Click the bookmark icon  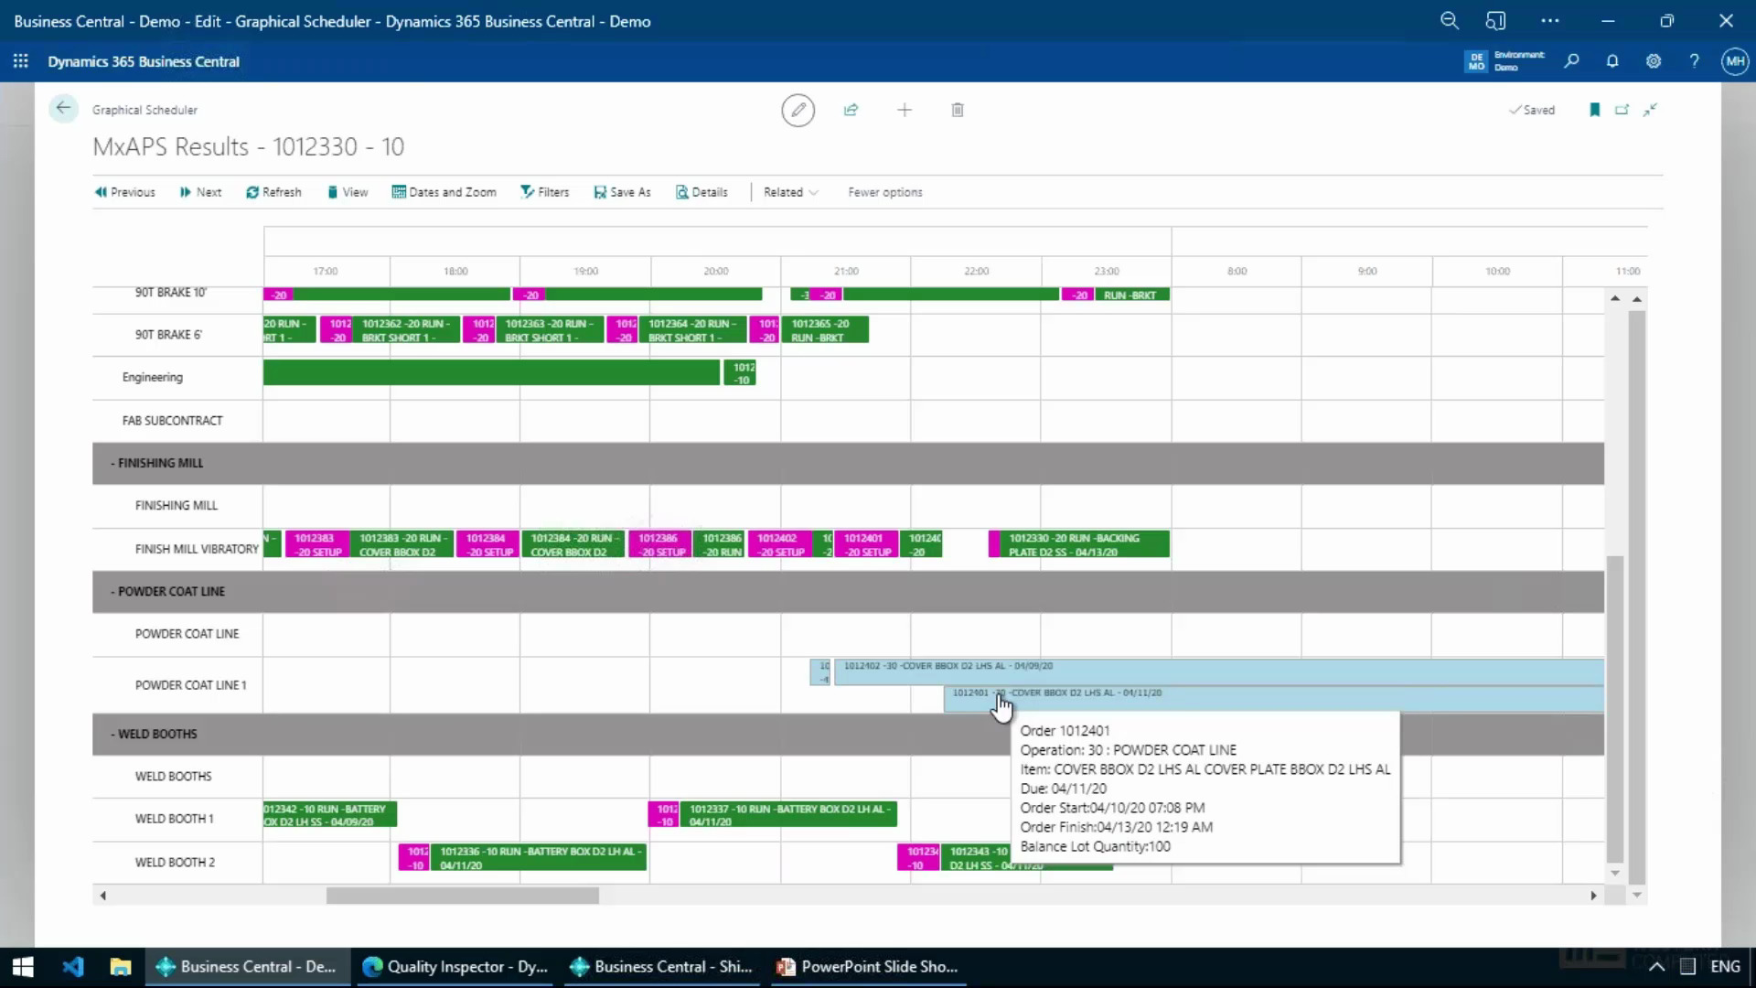tap(1594, 110)
